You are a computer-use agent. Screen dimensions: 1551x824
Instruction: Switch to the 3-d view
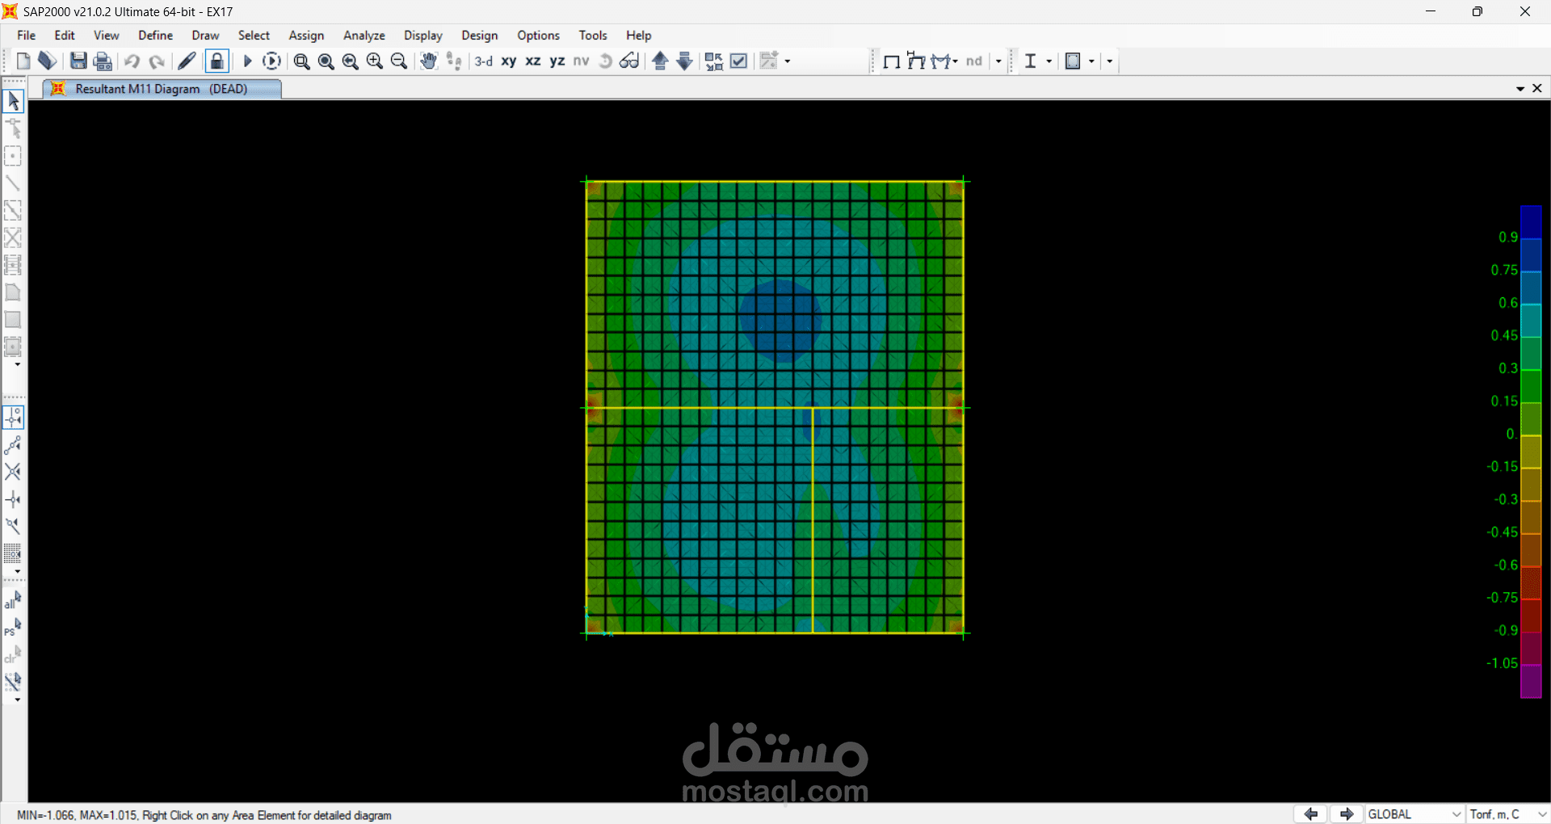pyautogui.click(x=483, y=61)
